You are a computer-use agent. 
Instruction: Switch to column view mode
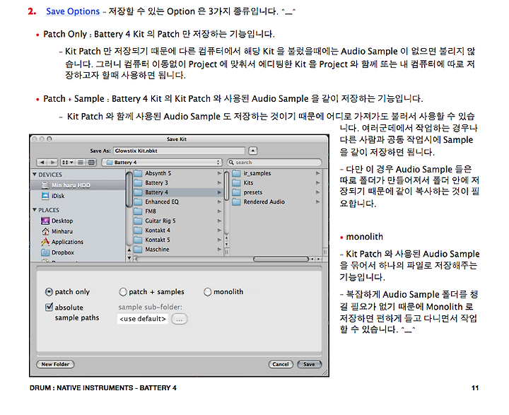point(91,162)
